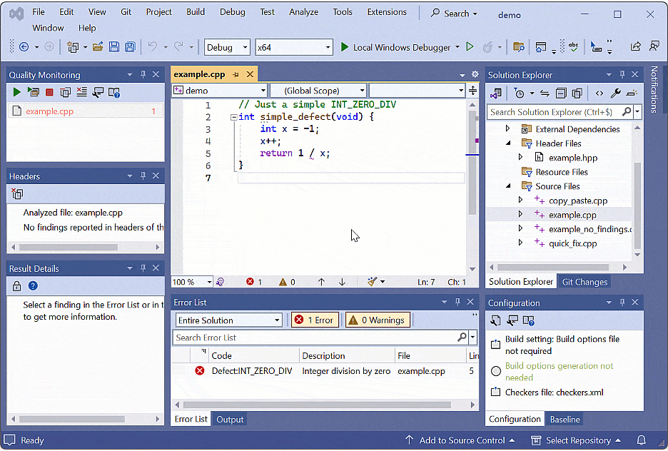Open the Debug configuration dropdown

[x=227, y=47]
